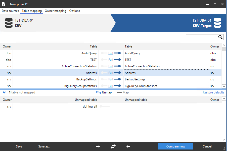Switch to Options tab
This screenshot has width=227, height=151.
coord(75,11)
